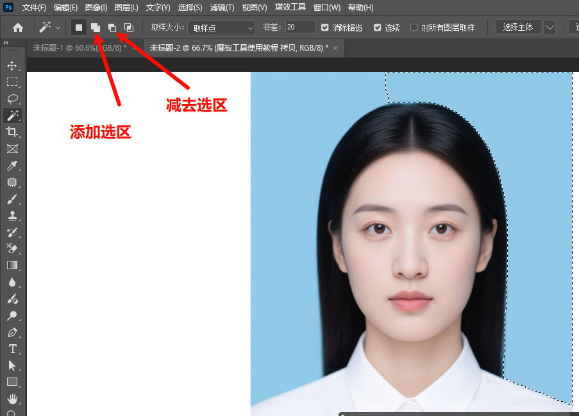
Task: Enable 对所有图层取样 checkbox
Action: click(414, 28)
